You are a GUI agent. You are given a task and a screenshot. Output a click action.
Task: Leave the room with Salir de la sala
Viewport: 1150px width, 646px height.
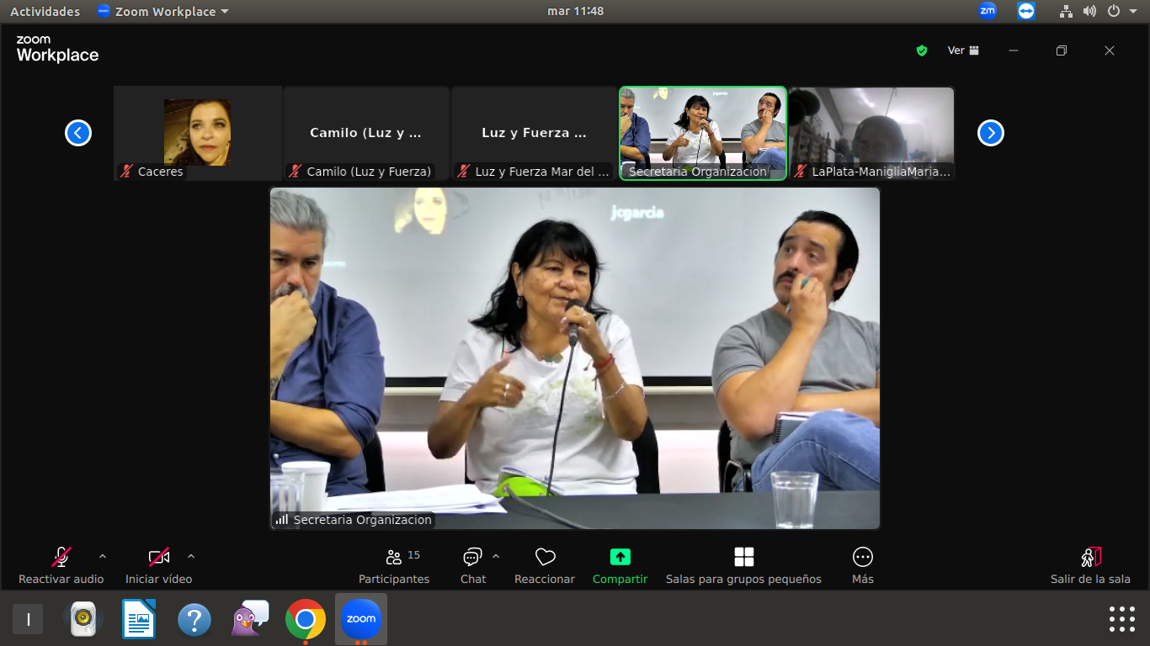click(x=1090, y=564)
